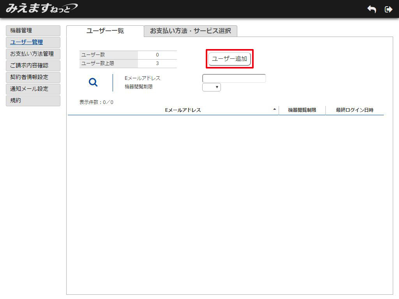Click the Eメールアドレス search text field
399x299 pixels.
(234, 78)
